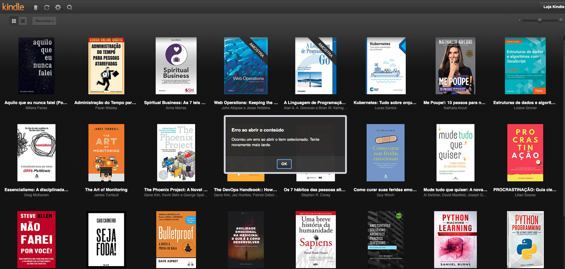Open The Phoenix Project cover
The width and height of the screenshot is (565, 269).
tap(176, 153)
